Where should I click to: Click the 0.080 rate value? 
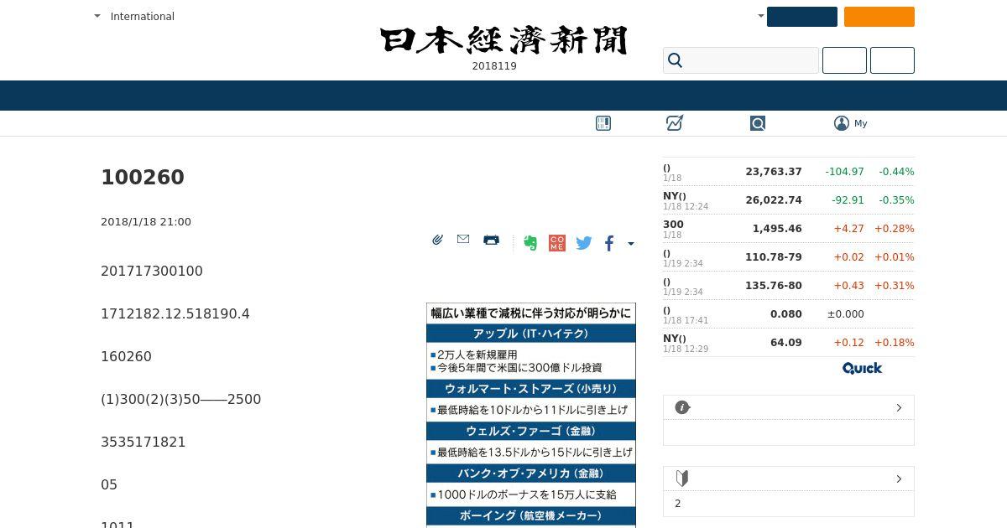pyautogui.click(x=786, y=314)
